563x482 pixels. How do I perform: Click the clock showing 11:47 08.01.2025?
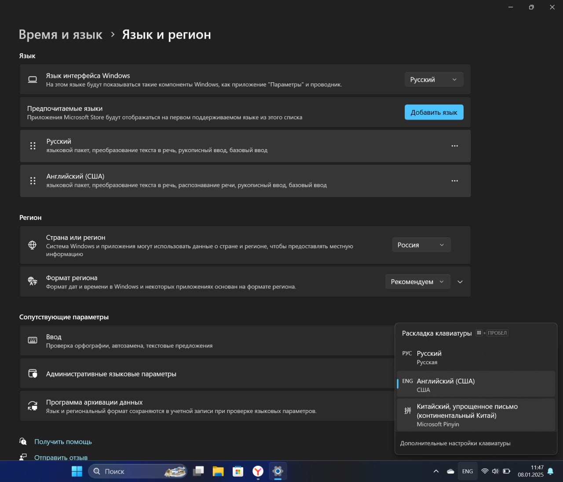tap(530, 471)
